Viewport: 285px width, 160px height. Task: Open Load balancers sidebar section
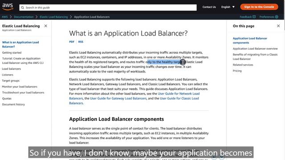(12, 69)
